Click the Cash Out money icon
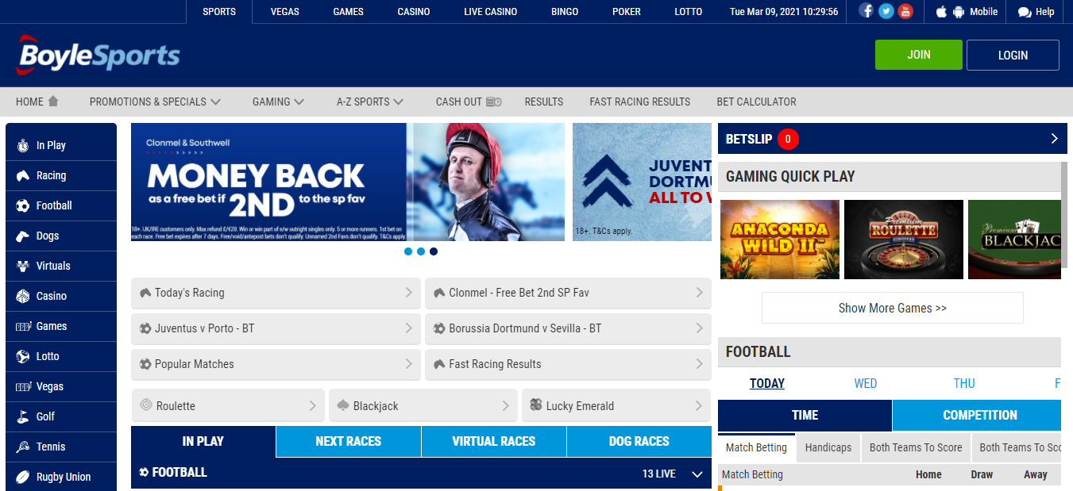This screenshot has width=1073, height=491. (494, 102)
